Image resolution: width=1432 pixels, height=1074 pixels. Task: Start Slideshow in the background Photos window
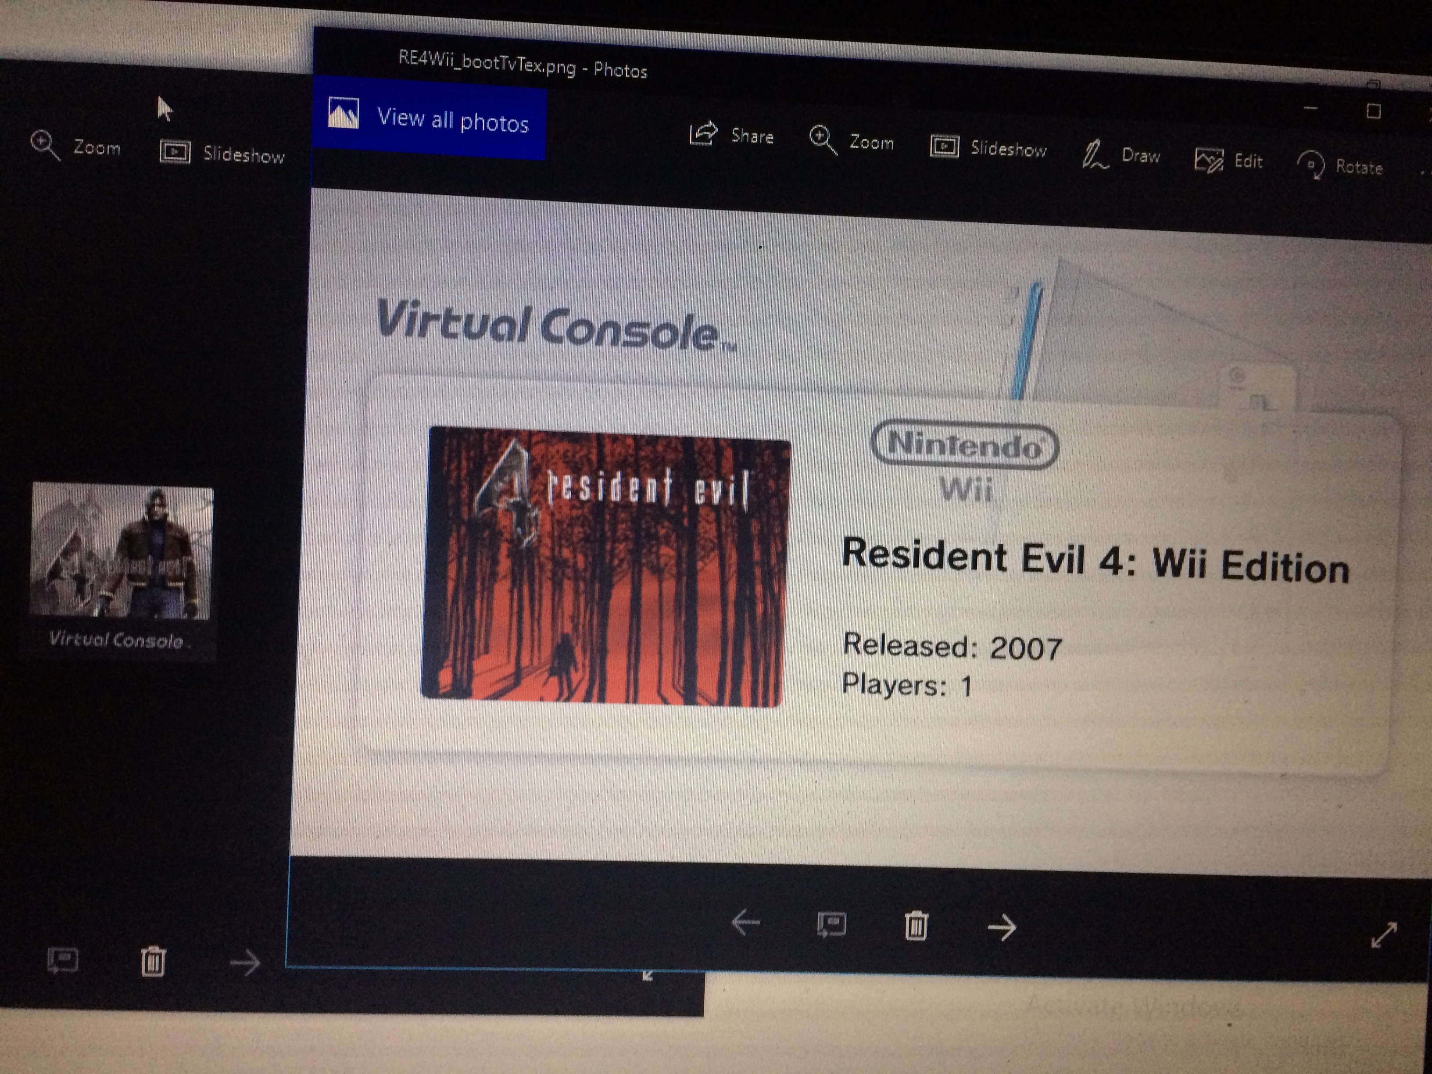222,153
